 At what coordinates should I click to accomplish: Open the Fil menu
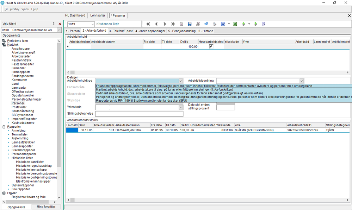click(x=6, y=9)
